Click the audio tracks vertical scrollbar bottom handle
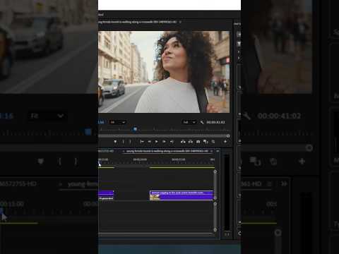This screenshot has width=339, height=254. coord(215,230)
